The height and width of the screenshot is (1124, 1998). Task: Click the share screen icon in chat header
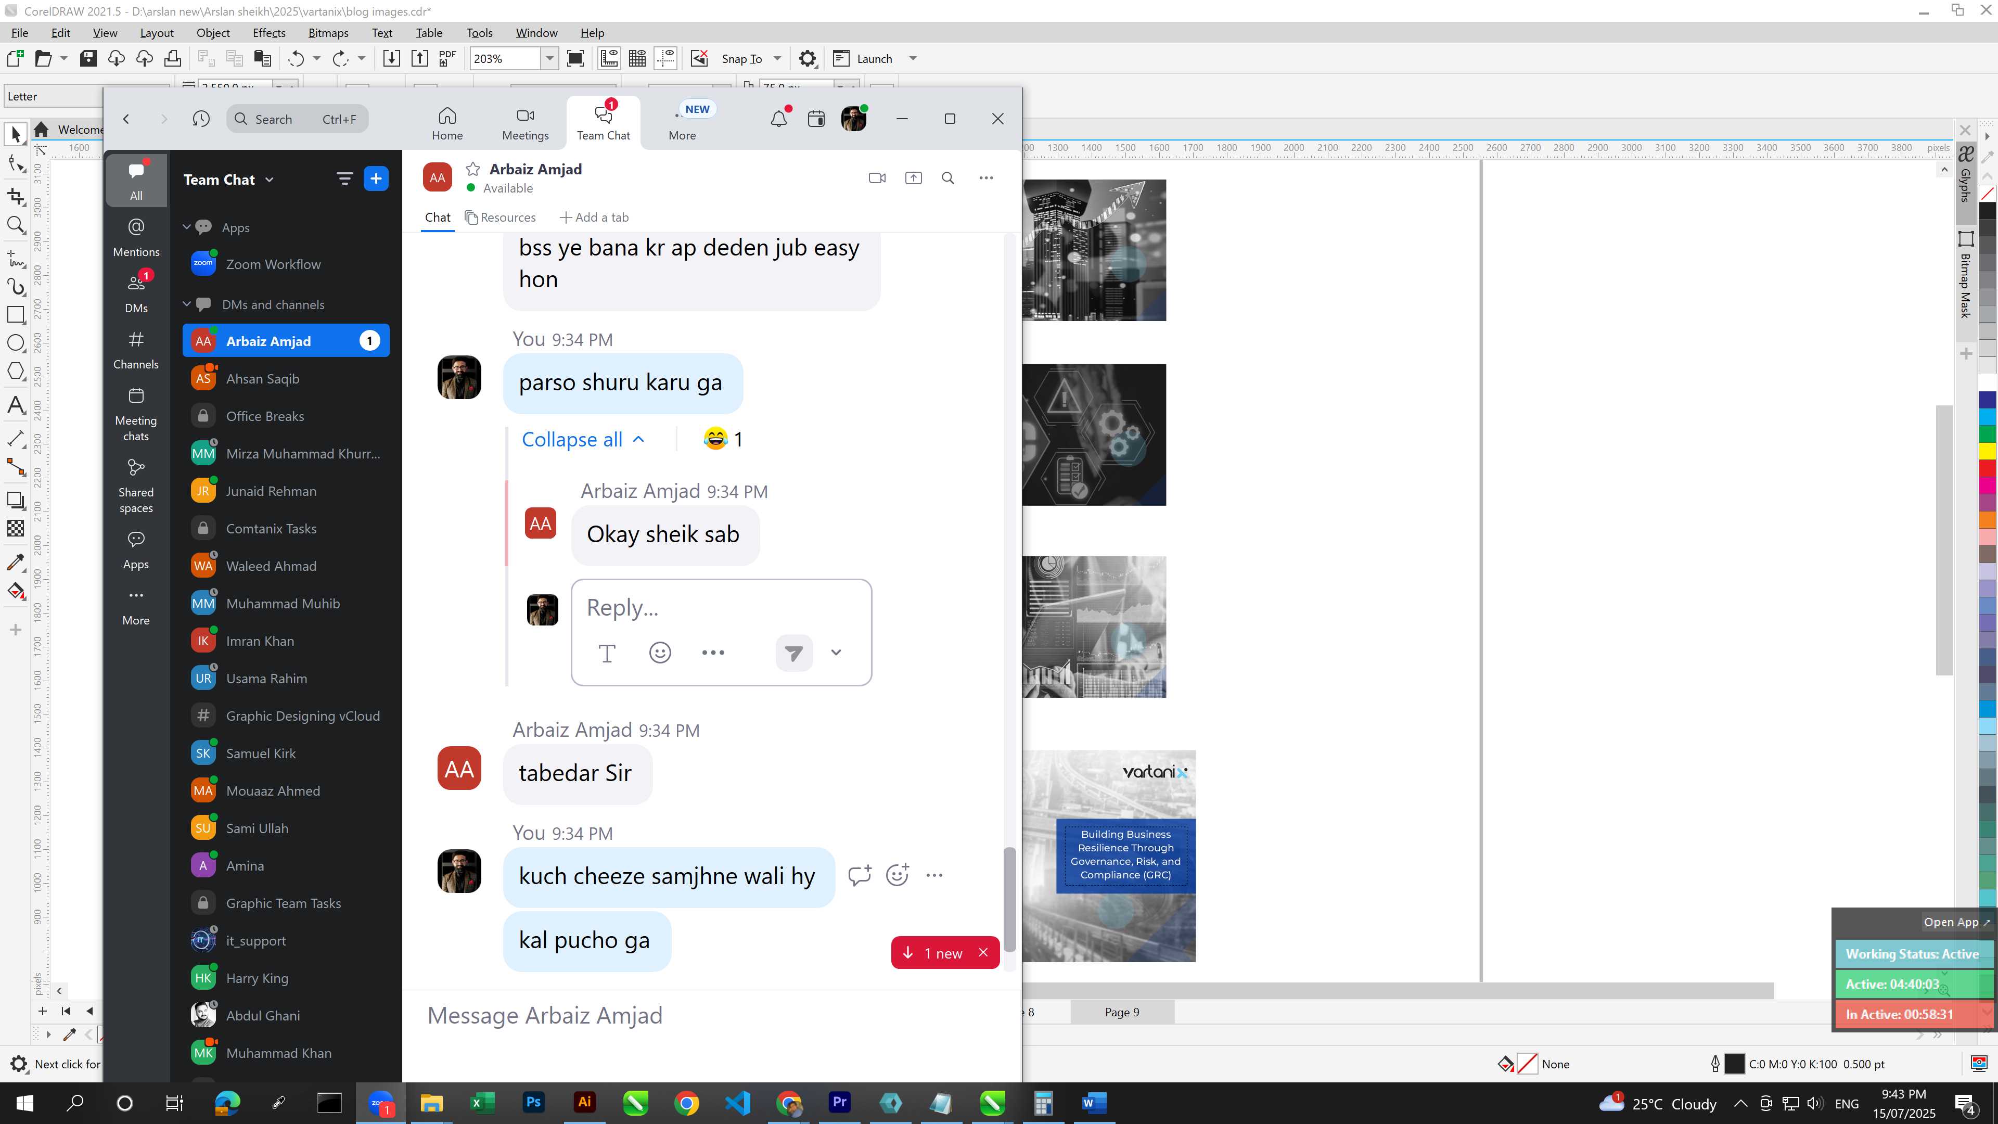(x=914, y=177)
